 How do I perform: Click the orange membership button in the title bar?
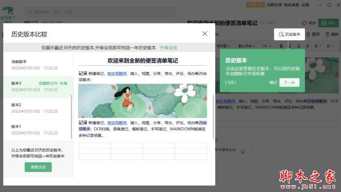pos(255,5)
